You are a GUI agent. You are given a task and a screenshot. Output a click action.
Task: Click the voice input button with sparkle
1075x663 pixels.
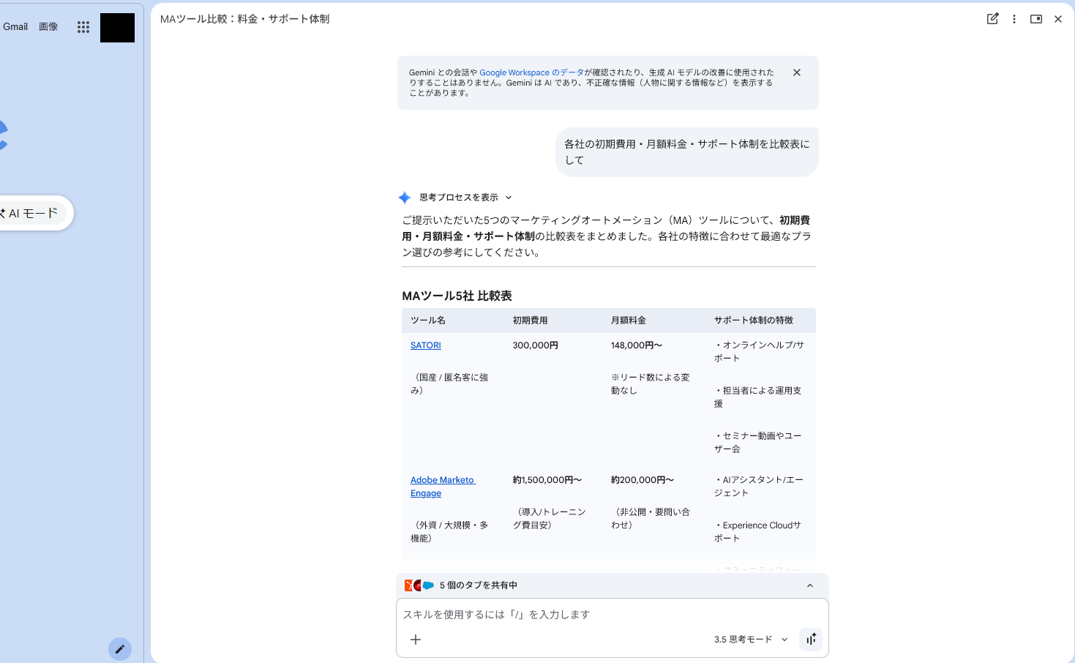811,640
